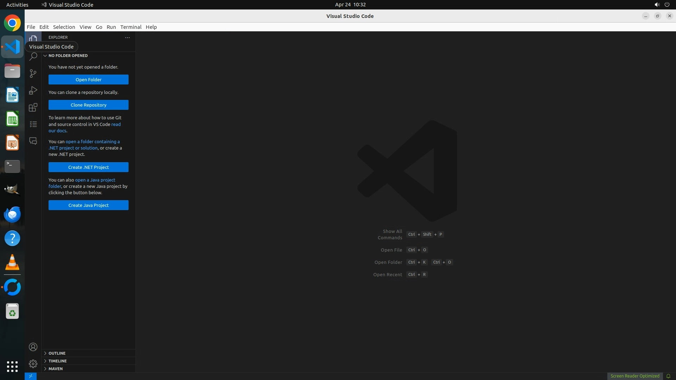The image size is (676, 380).
Task: Open the Selection menu
Action: click(x=64, y=27)
